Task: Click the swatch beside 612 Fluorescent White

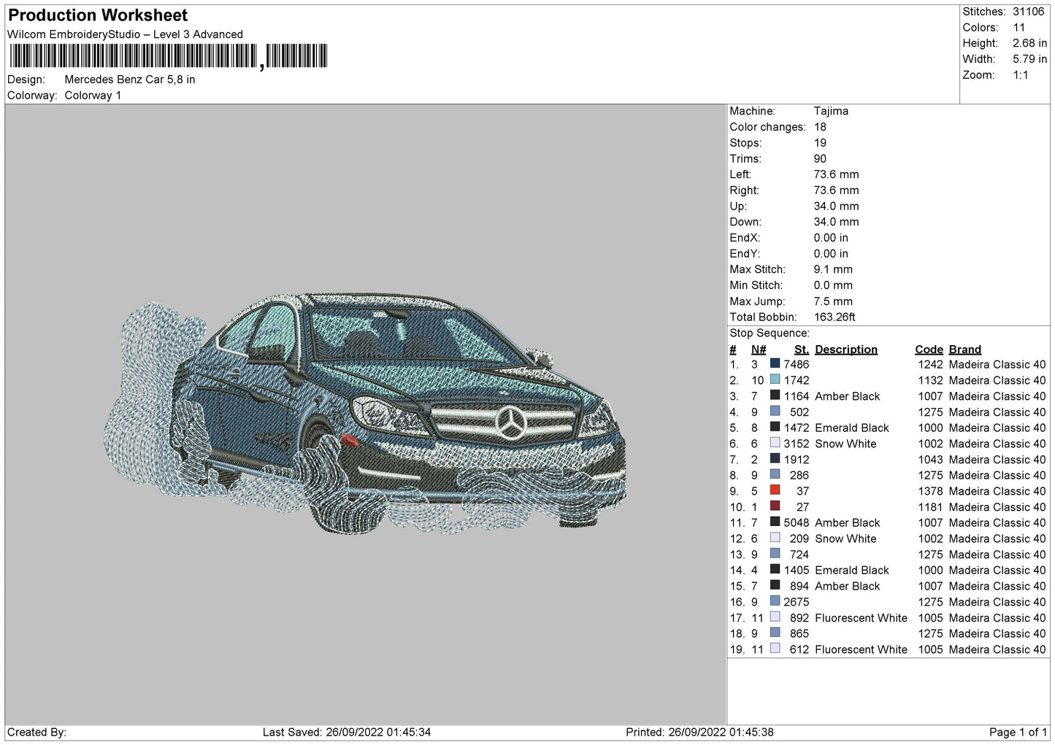Action: (x=775, y=649)
